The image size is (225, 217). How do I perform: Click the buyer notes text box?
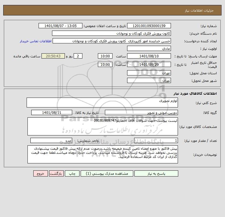(103, 154)
